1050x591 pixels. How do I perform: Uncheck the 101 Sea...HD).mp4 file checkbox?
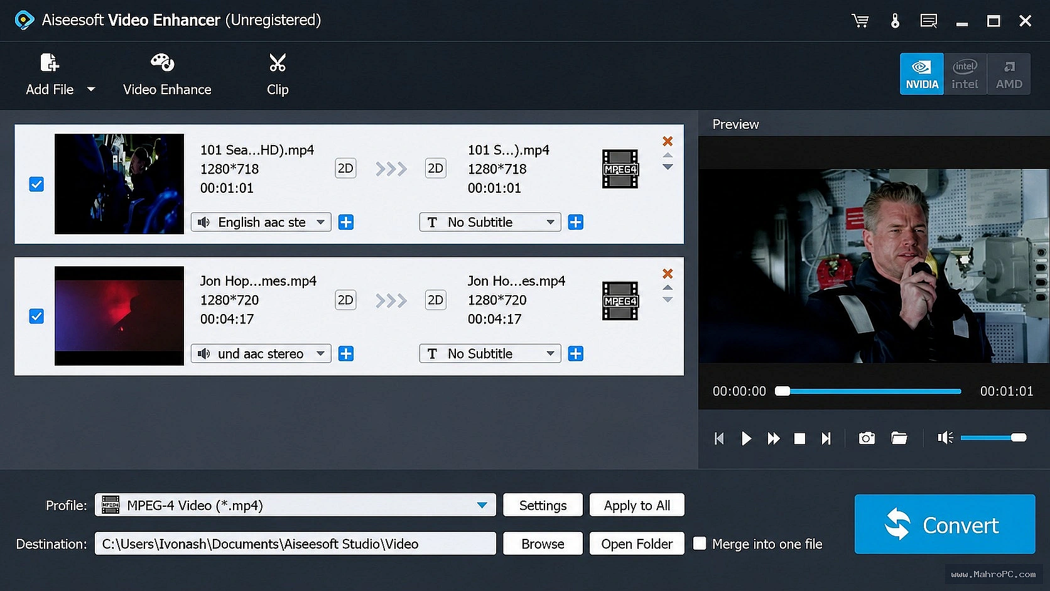click(36, 184)
